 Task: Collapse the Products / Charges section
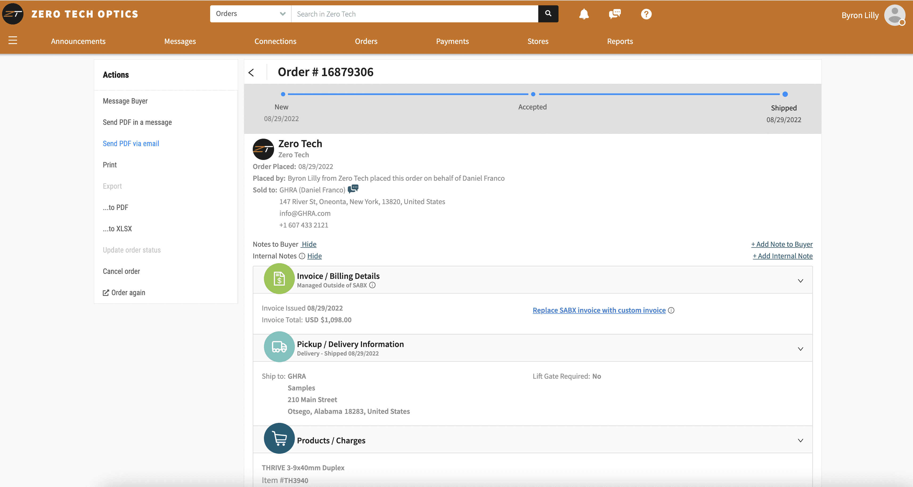click(800, 441)
